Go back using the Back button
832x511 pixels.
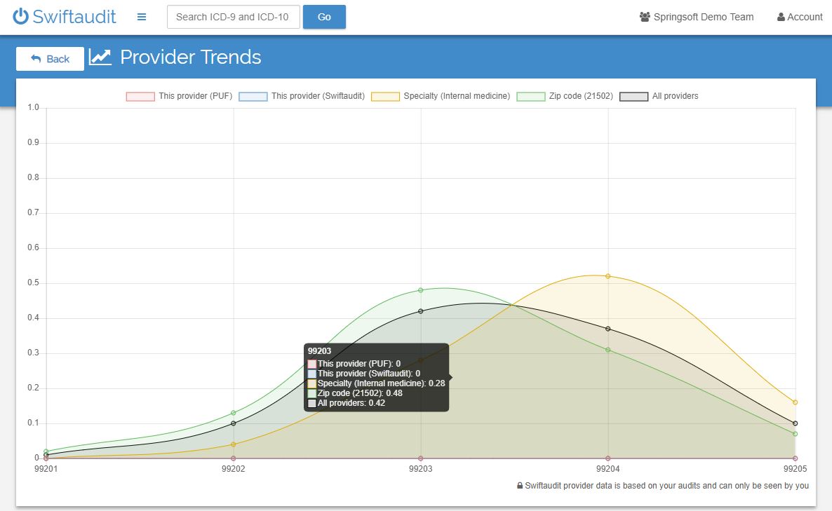pos(50,59)
